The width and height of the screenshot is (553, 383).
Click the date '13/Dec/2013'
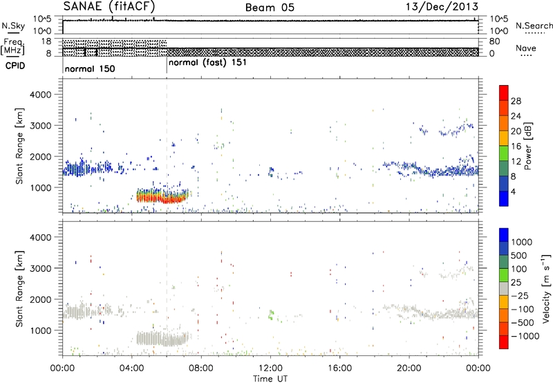click(x=442, y=7)
